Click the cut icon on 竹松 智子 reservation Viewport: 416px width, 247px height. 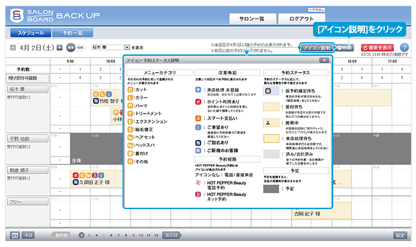pos(96,94)
